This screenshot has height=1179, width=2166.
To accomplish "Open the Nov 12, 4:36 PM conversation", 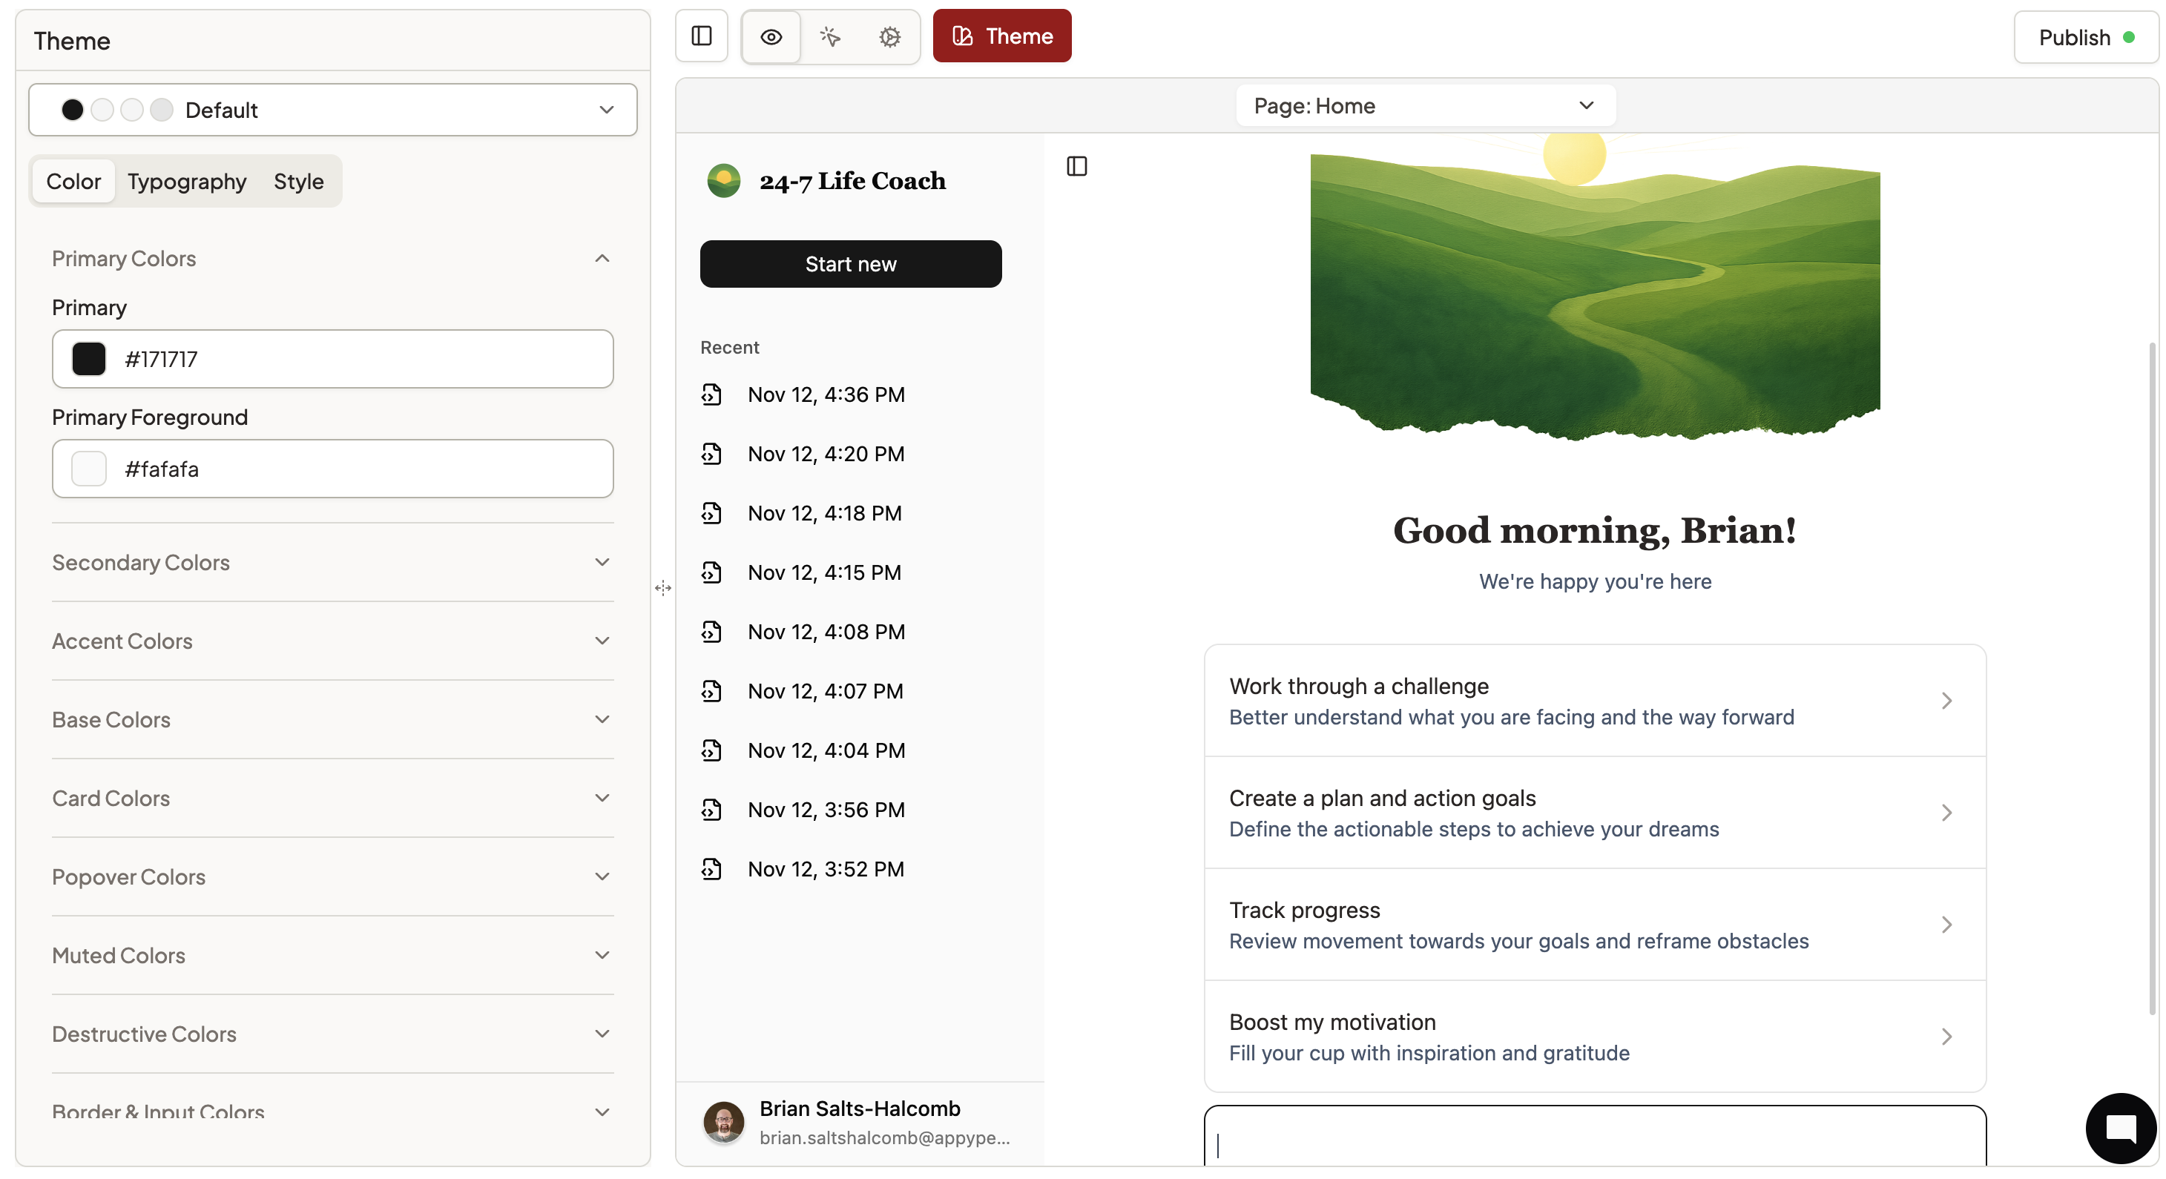I will (x=826, y=394).
